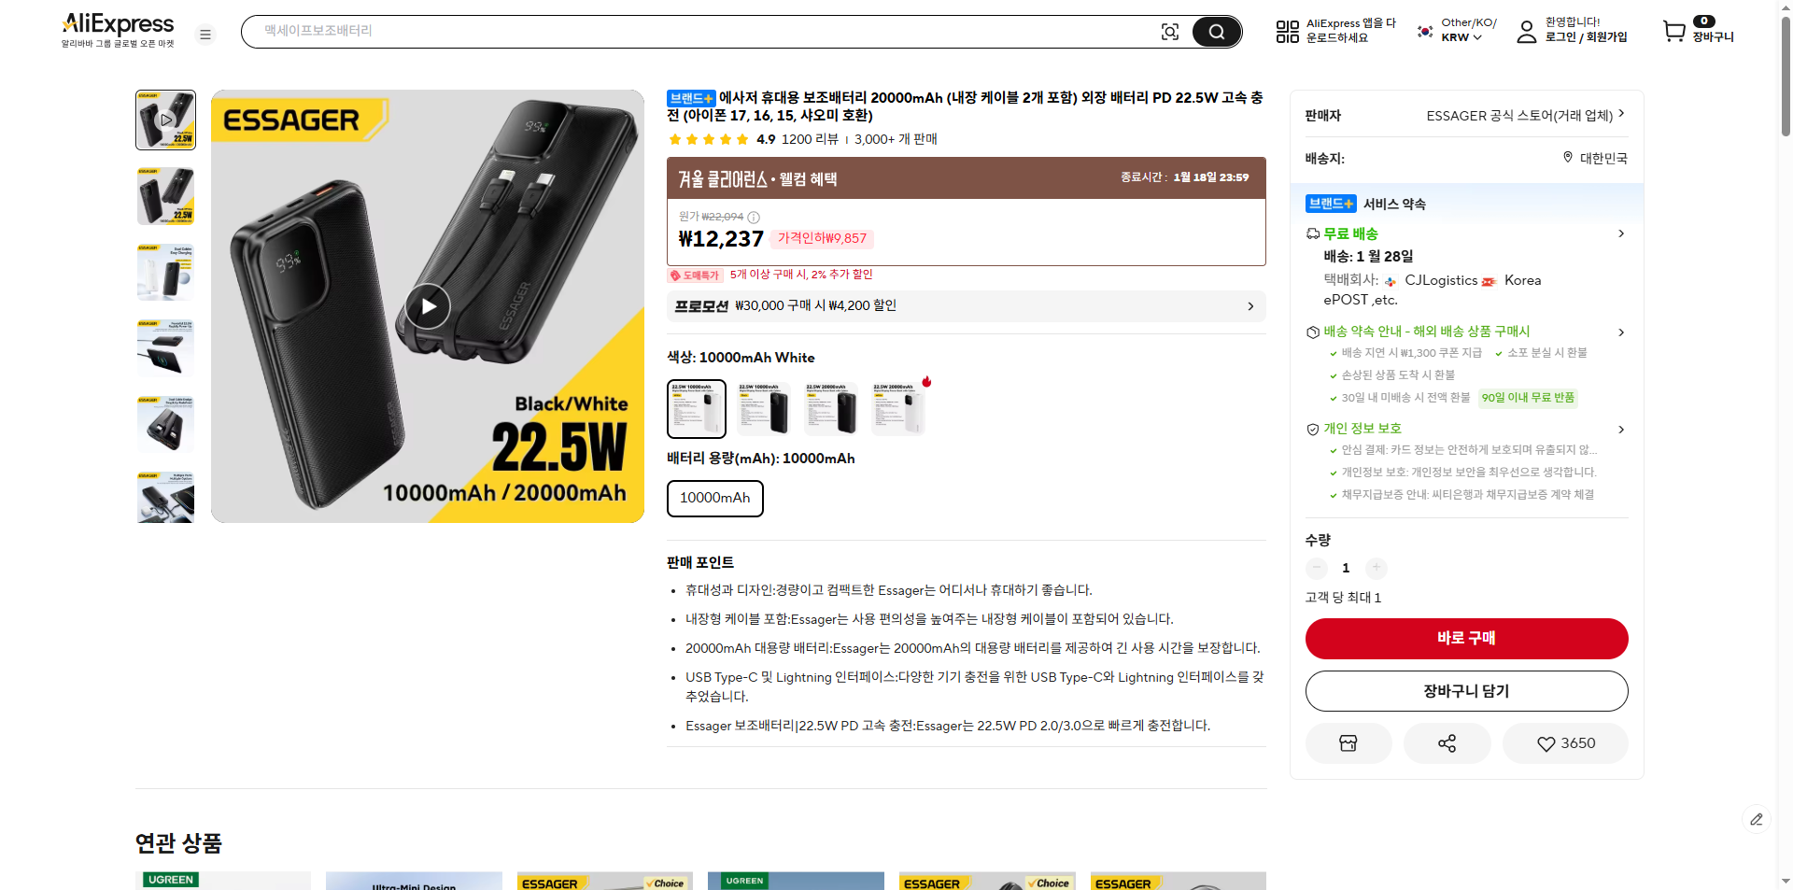Open the hamburger category menu
1793x890 pixels.
[205, 35]
